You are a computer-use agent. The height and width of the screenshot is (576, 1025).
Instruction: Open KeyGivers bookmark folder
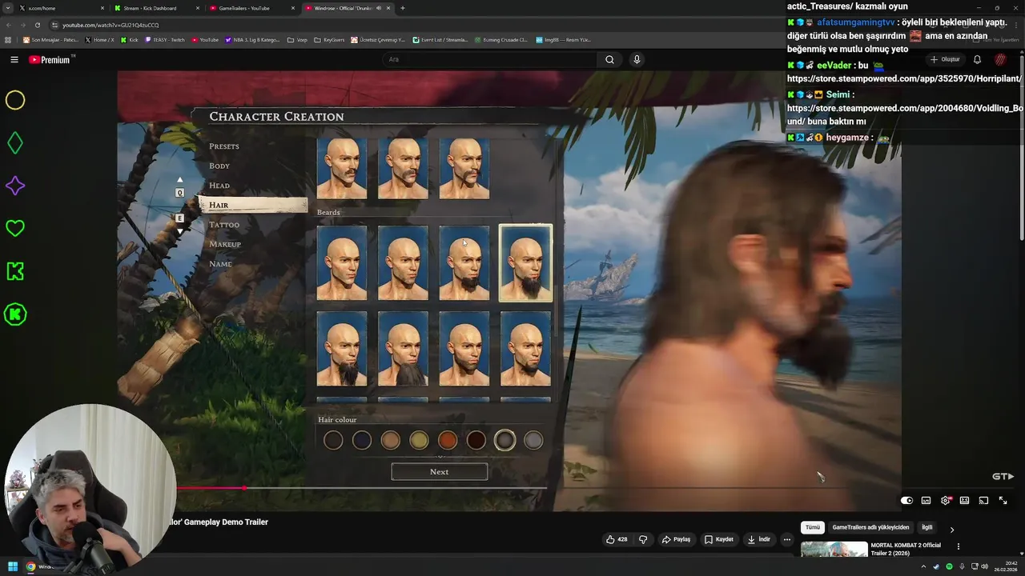pyautogui.click(x=330, y=39)
